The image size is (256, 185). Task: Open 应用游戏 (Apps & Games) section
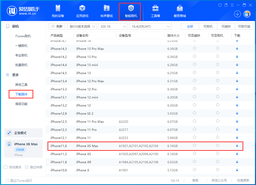[82, 11]
